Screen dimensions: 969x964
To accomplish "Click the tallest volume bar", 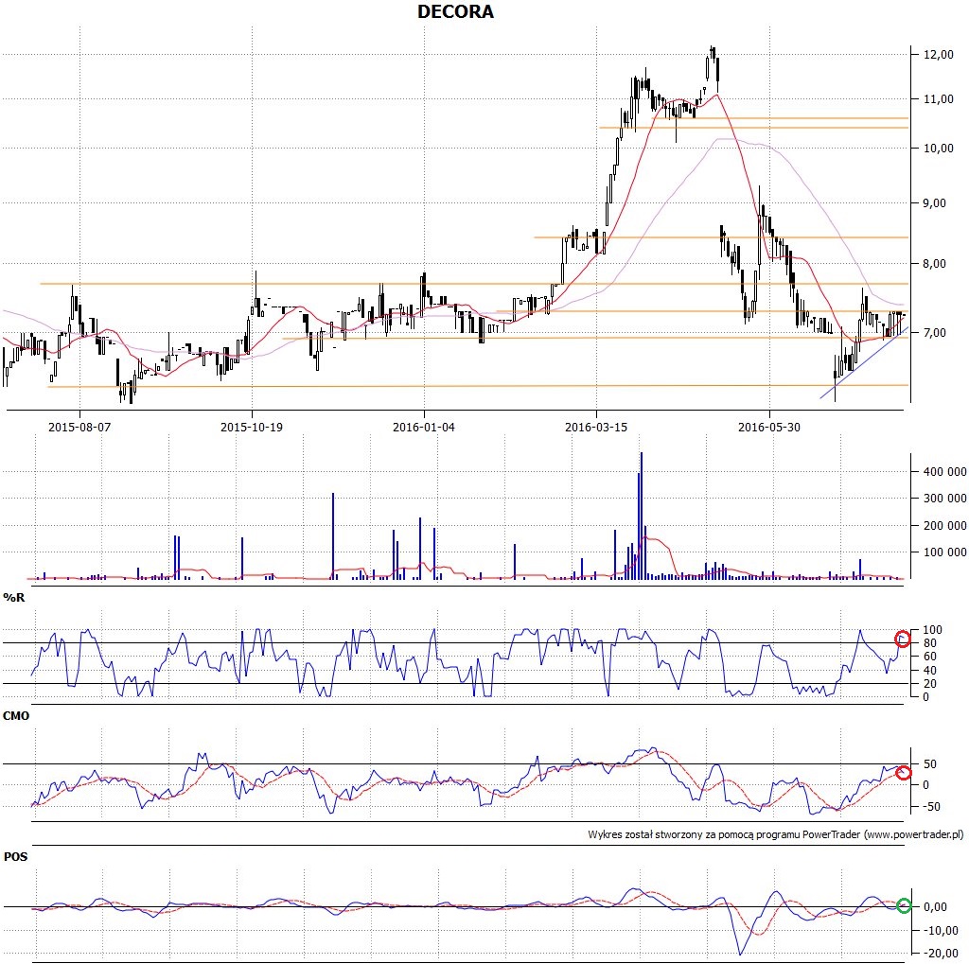I will (641, 516).
